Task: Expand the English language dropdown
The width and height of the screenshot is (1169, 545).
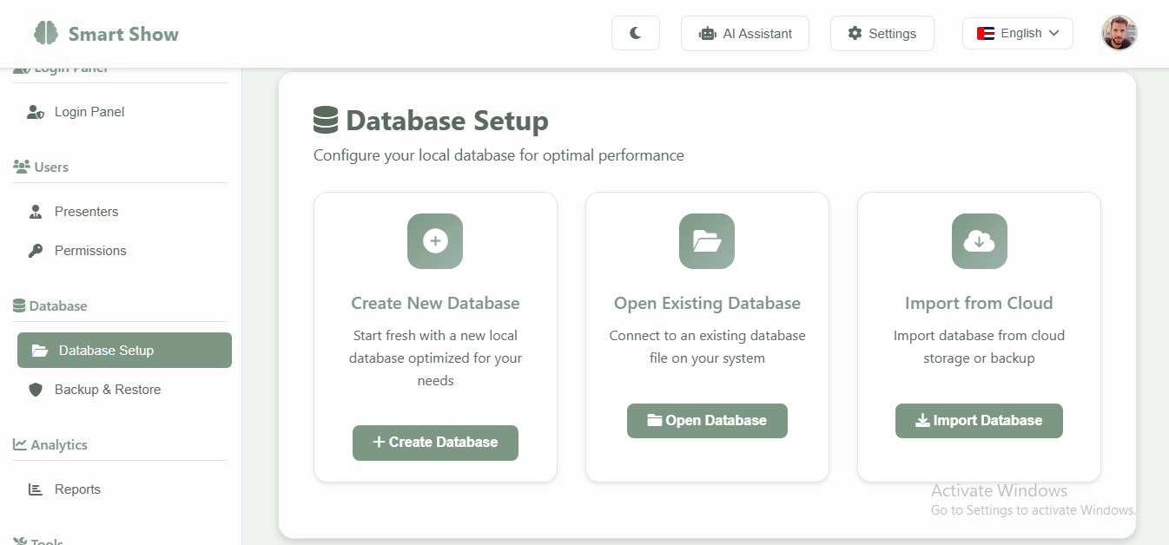Action: point(1017,34)
